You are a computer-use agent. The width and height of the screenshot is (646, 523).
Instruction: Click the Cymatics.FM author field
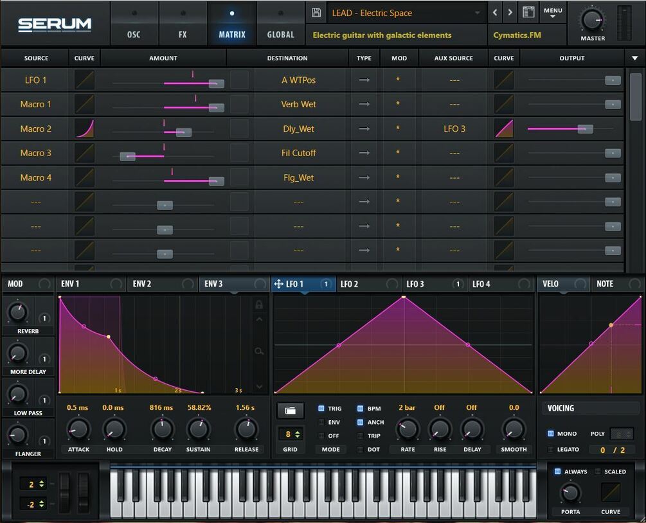pos(527,35)
